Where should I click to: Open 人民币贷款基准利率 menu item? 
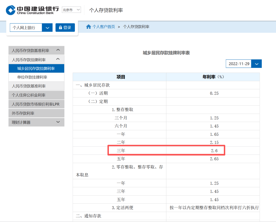pyautogui.click(x=36, y=86)
